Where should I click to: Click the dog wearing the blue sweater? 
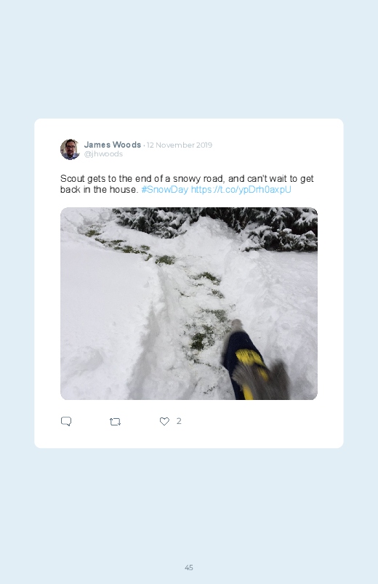click(x=253, y=361)
